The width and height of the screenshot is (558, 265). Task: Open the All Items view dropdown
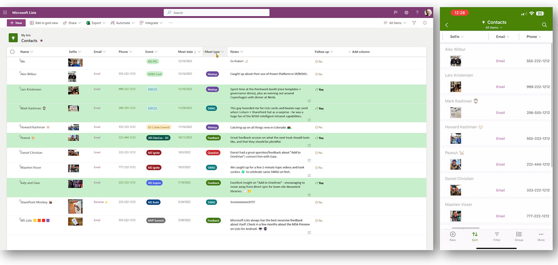click(395, 23)
